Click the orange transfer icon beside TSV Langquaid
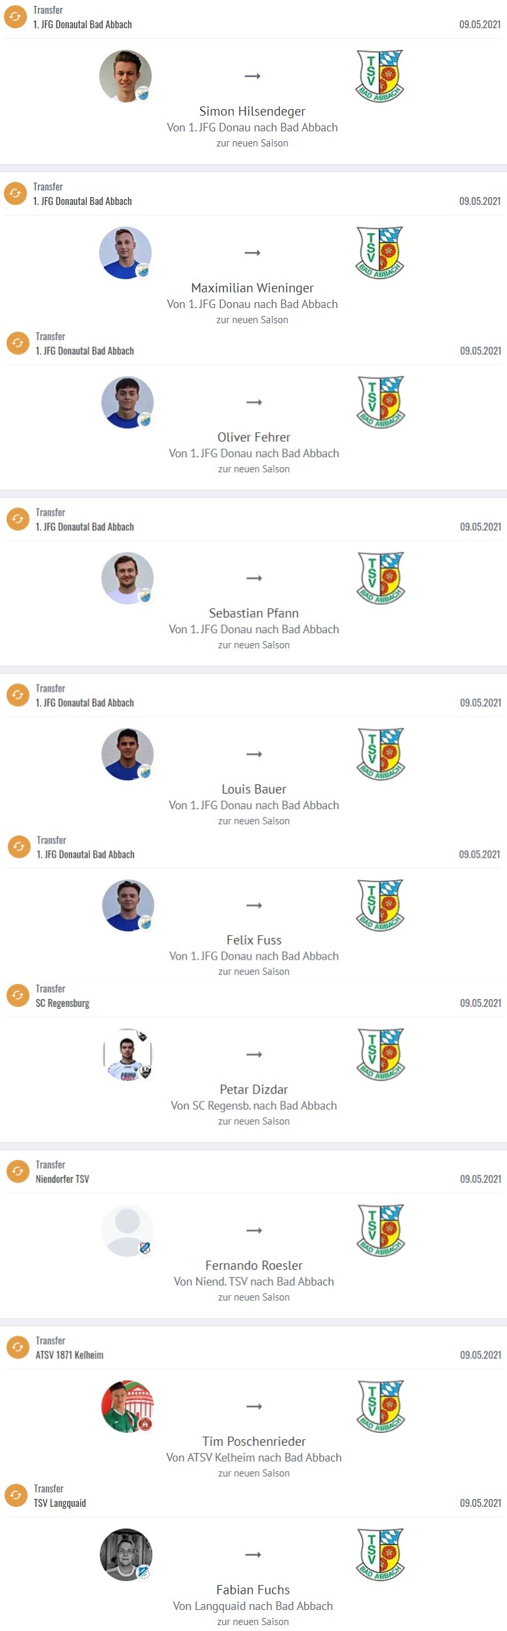 [x=16, y=1496]
